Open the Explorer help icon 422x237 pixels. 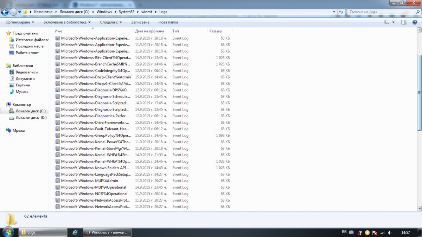click(415, 22)
